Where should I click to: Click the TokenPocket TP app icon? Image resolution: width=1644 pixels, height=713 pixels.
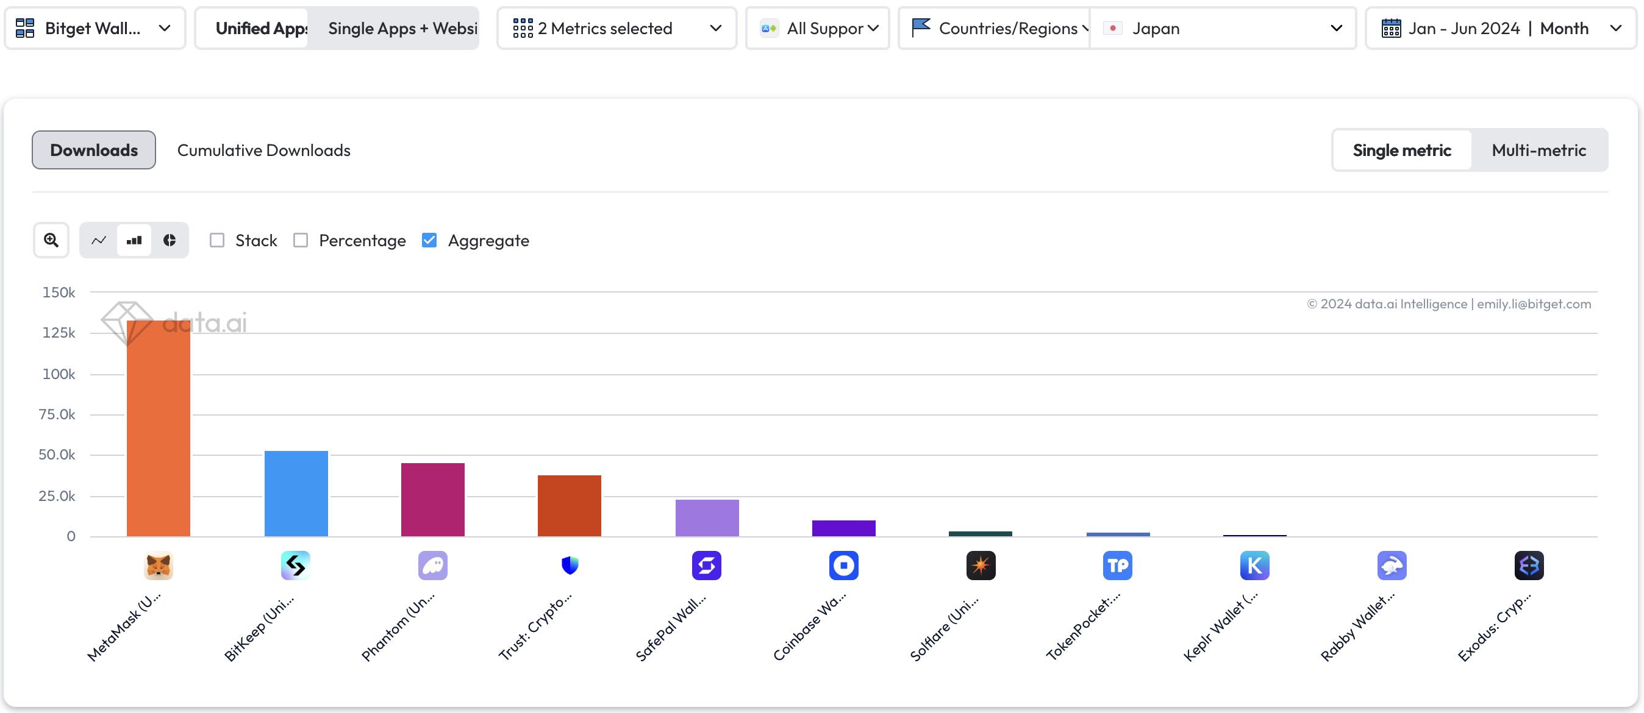tap(1117, 565)
